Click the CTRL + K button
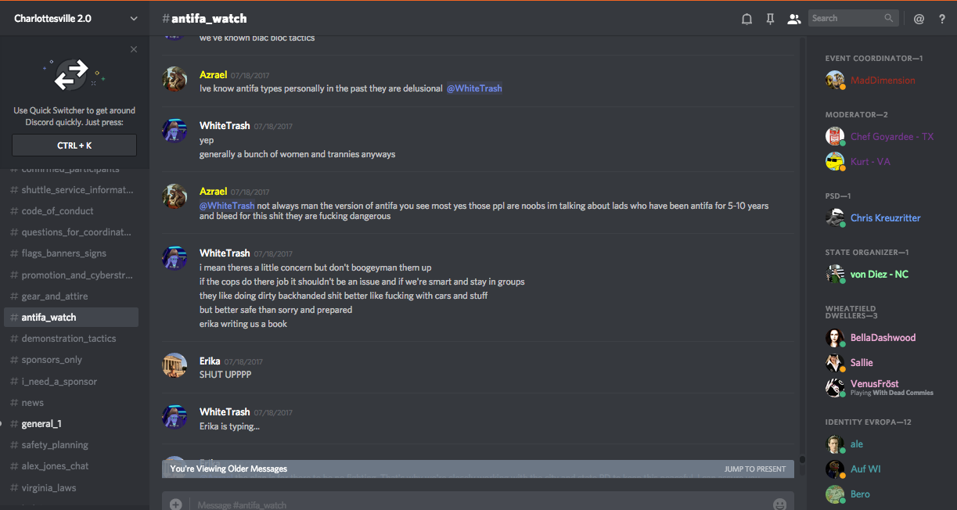The image size is (957, 510). tap(74, 145)
